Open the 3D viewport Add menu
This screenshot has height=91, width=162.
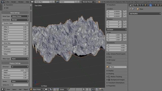(x=20, y=89)
